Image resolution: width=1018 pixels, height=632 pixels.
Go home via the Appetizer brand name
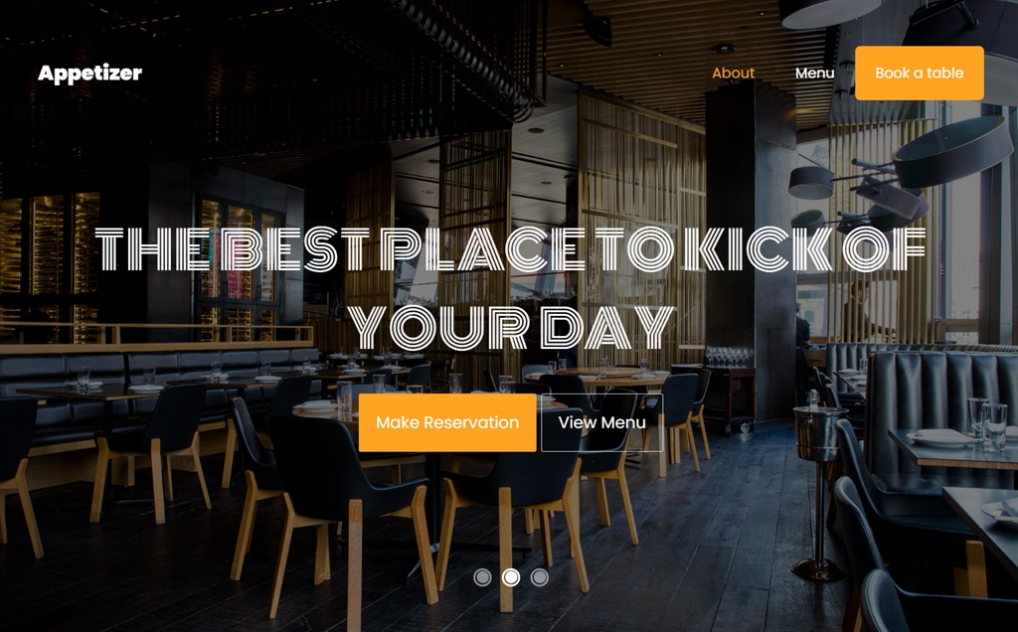pos(89,74)
